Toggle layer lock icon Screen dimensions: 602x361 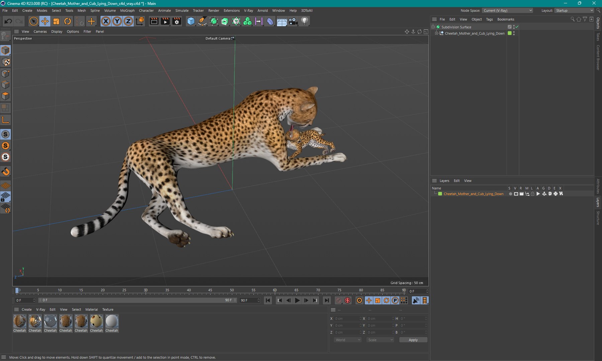coord(532,194)
